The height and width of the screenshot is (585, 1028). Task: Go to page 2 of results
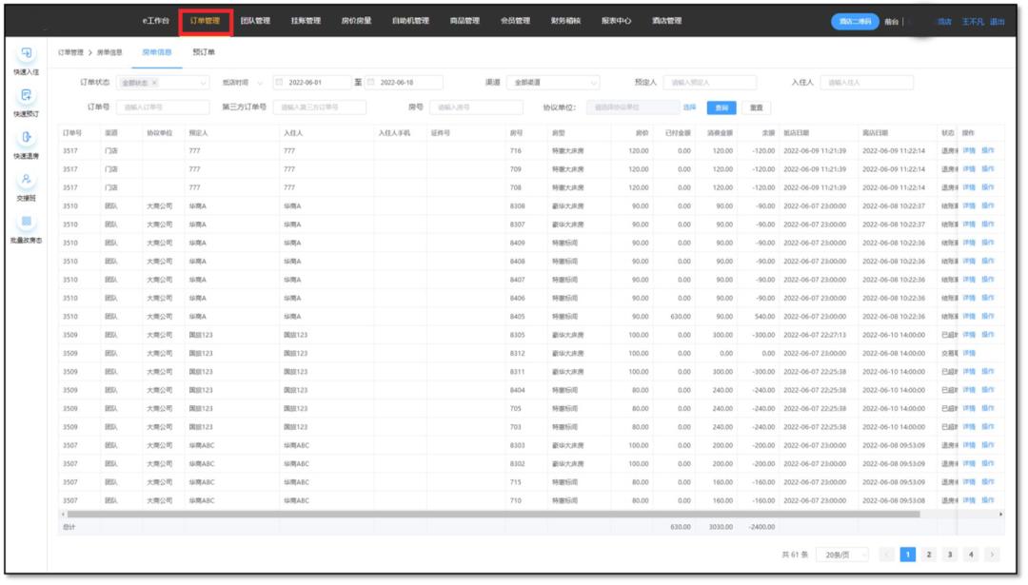click(929, 555)
